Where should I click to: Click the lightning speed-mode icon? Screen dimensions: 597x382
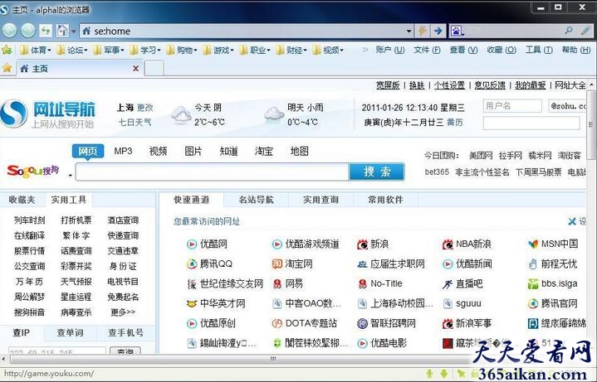(422, 31)
